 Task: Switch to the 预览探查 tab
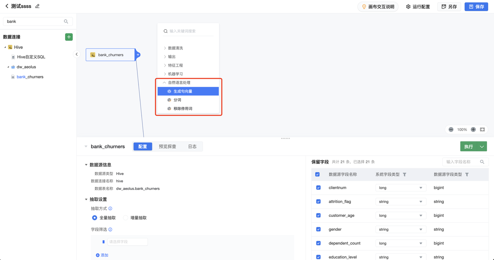(x=167, y=146)
